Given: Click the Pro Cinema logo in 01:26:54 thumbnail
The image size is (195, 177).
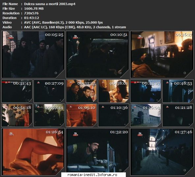Looking at the screenshot, I should (11, 134).
